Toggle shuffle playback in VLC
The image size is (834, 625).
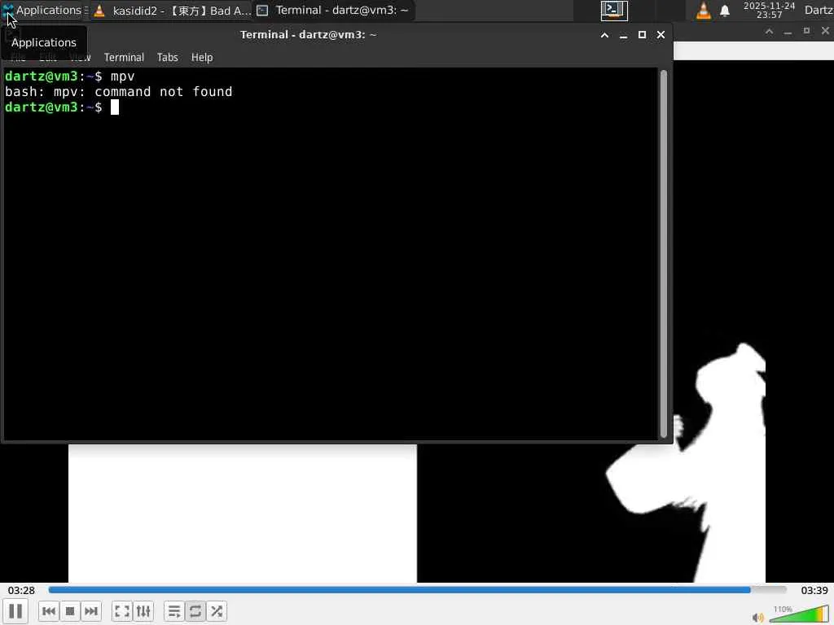tap(217, 611)
